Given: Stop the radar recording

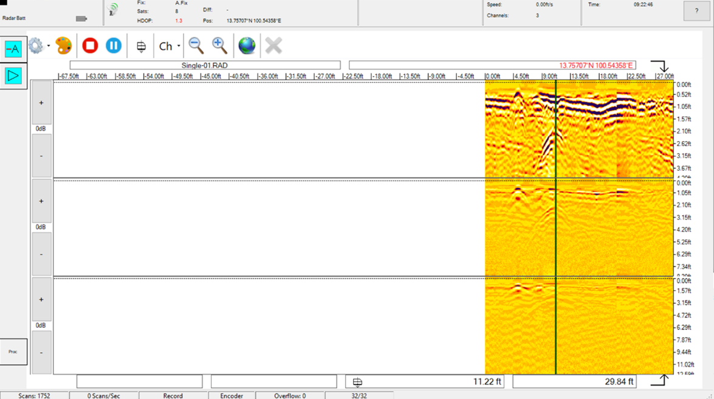Looking at the screenshot, I should 90,46.
